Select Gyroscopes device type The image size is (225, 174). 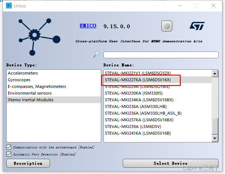tap(53, 80)
